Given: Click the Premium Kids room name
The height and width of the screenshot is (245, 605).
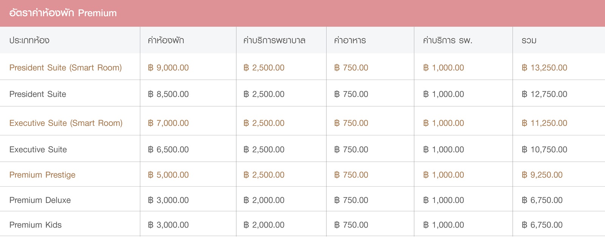Looking at the screenshot, I should pos(36,225).
